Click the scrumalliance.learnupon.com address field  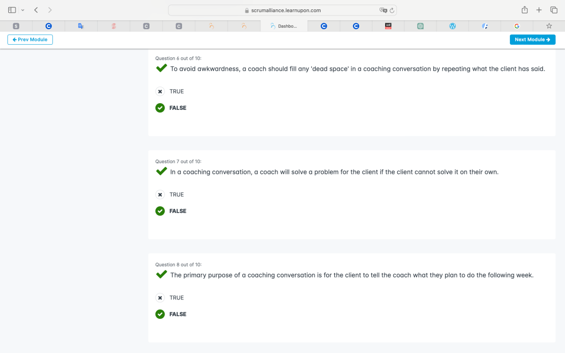click(x=282, y=10)
